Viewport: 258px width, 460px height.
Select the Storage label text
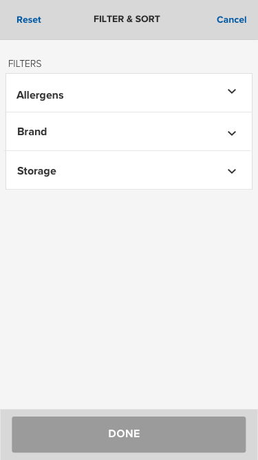(36, 171)
